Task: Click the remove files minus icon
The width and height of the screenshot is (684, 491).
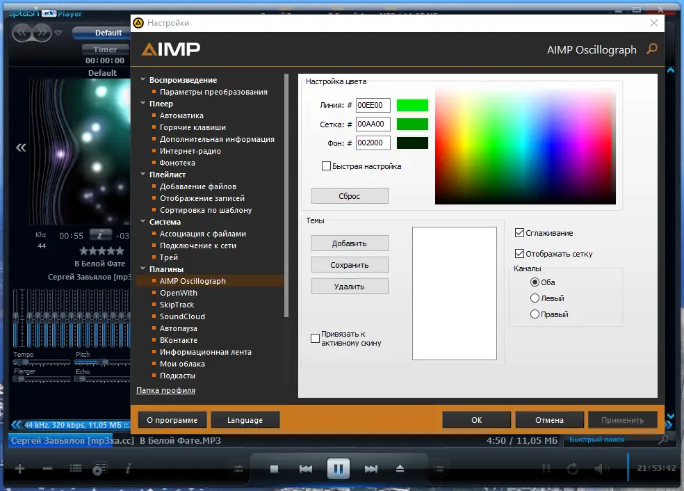Action: pos(47,469)
